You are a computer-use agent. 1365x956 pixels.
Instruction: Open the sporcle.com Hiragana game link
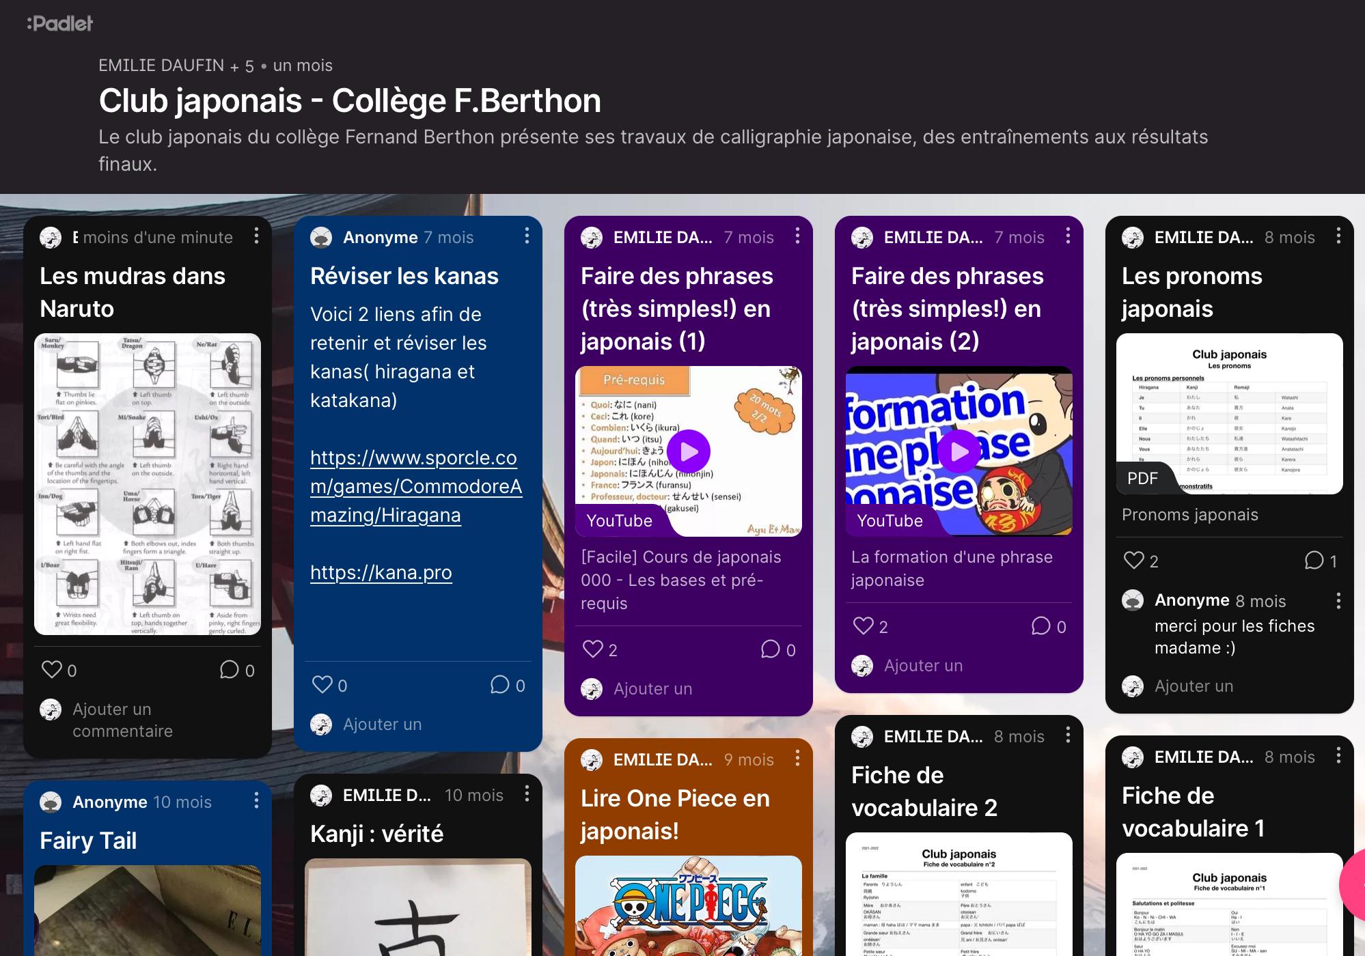[416, 486]
